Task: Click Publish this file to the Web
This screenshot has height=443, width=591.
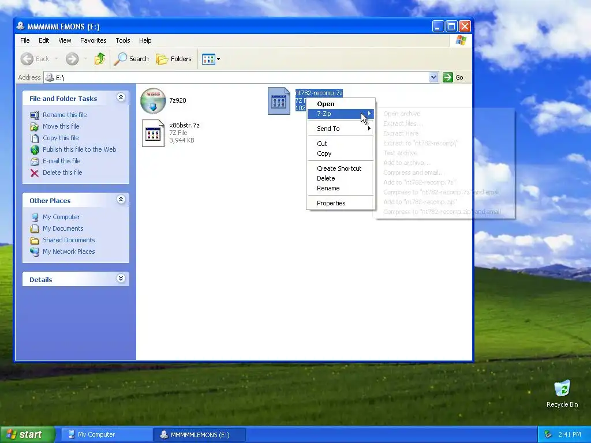Action: pos(79,149)
